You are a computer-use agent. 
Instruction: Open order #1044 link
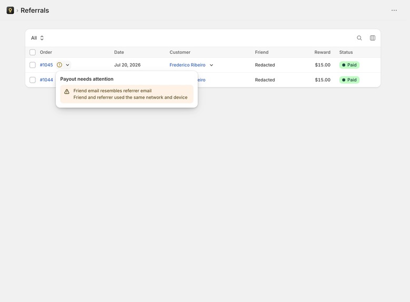point(46,80)
